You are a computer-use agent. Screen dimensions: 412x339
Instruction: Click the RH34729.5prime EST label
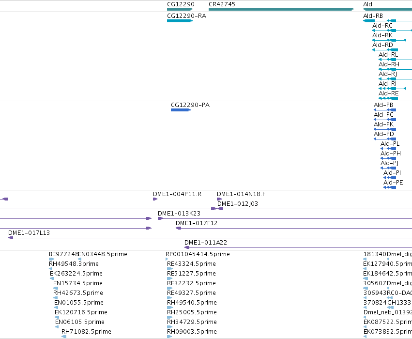(192, 322)
